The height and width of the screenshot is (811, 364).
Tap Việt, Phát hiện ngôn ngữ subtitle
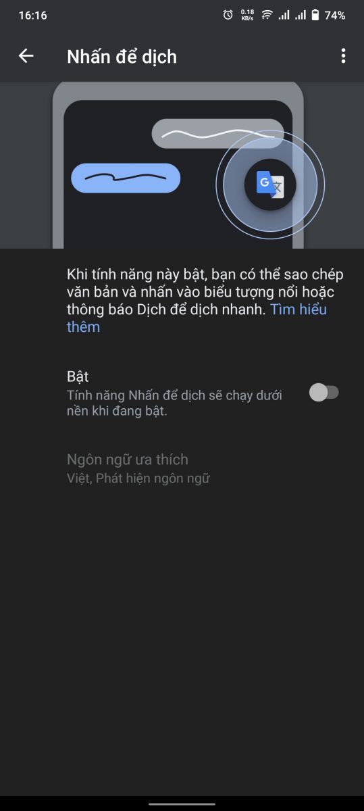[138, 478]
